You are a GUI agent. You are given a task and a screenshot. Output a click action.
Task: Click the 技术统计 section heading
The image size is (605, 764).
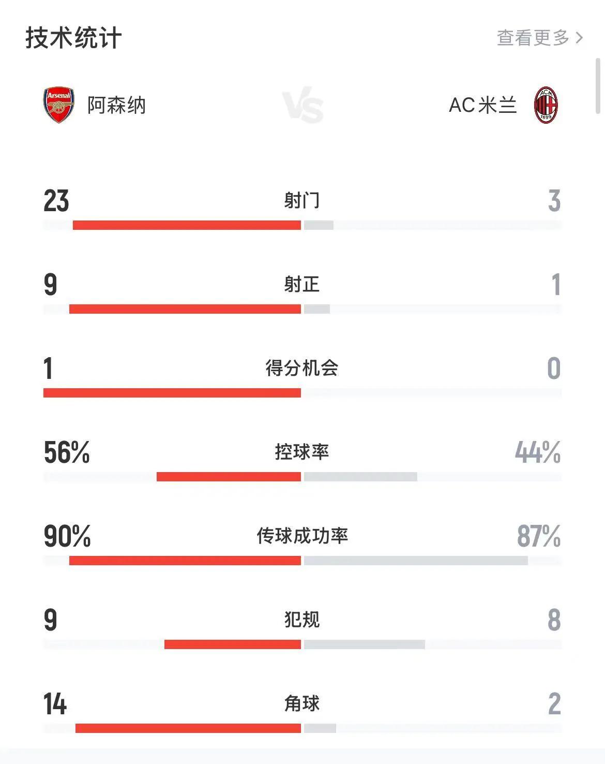coord(73,38)
